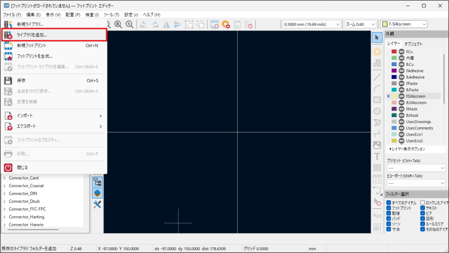Screen dimensions: 449x253
Task: Click the B.Cu layer color swatch
Action: tap(394, 64)
